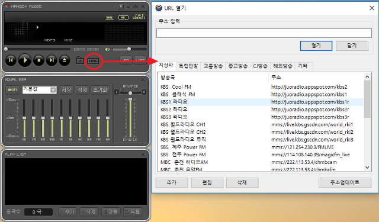
Task: Delete the equalizer preset with 삭제
Action: tap(82, 90)
